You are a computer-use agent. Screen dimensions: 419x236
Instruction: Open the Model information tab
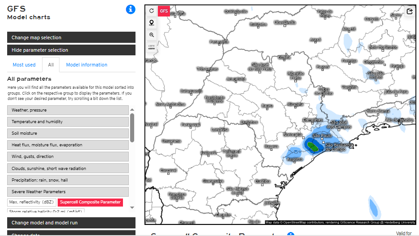87,65
